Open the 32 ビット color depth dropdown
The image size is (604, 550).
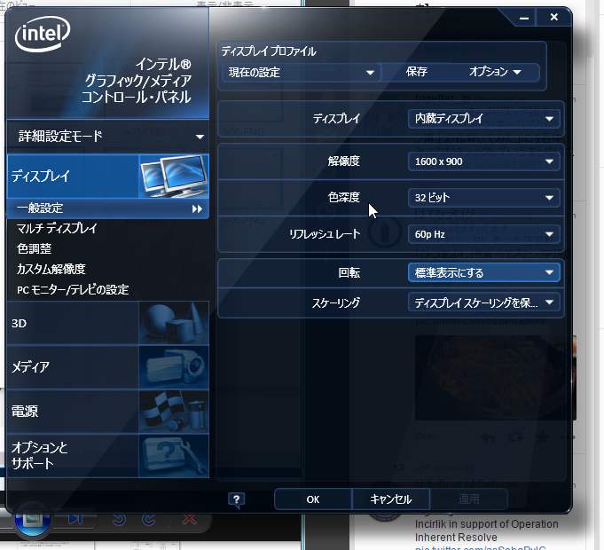tap(483, 198)
